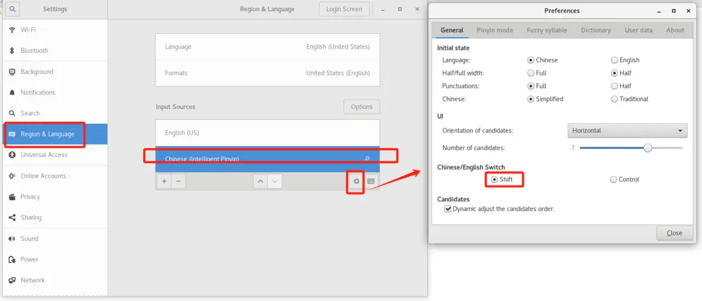Select Chinese (Intelligent Pinyin) input source
The height and width of the screenshot is (301, 702).
click(x=267, y=159)
